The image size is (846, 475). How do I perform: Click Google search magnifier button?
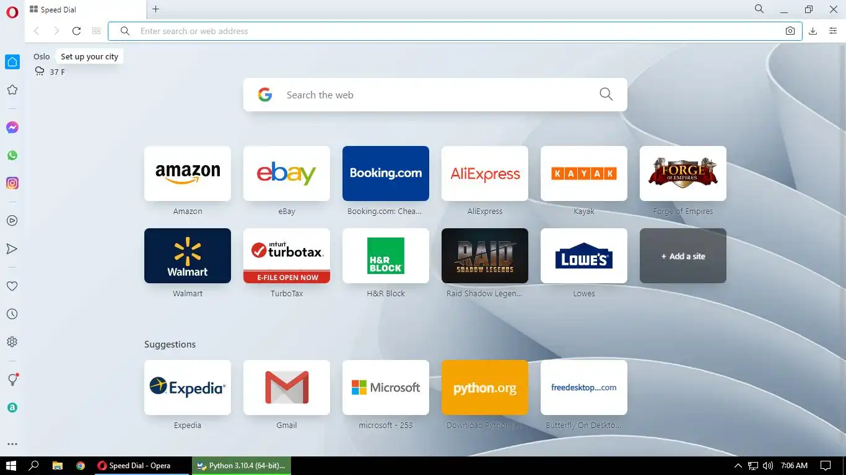(606, 94)
